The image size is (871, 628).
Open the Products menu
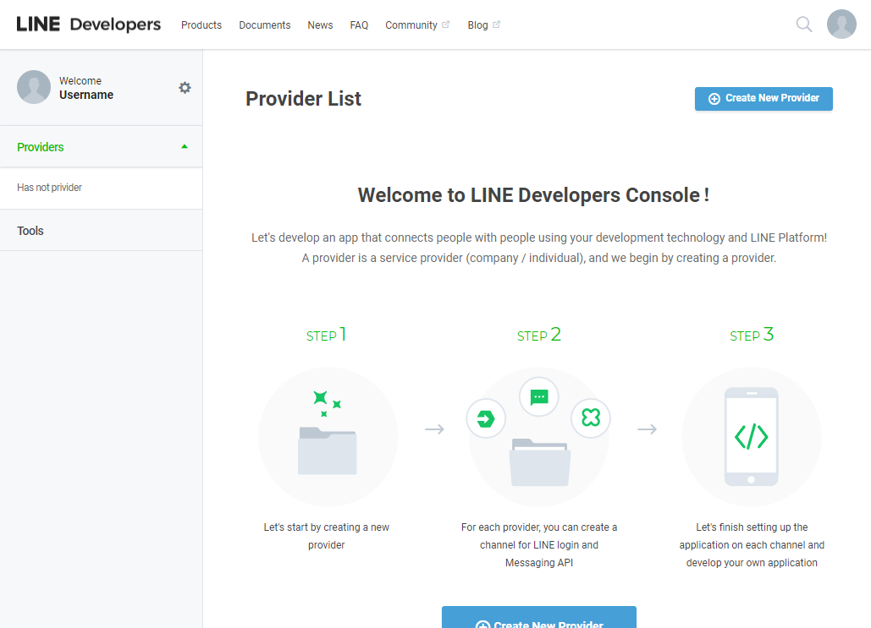tap(201, 25)
